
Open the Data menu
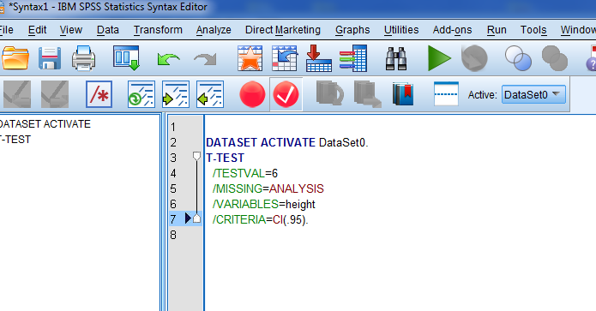point(107,30)
